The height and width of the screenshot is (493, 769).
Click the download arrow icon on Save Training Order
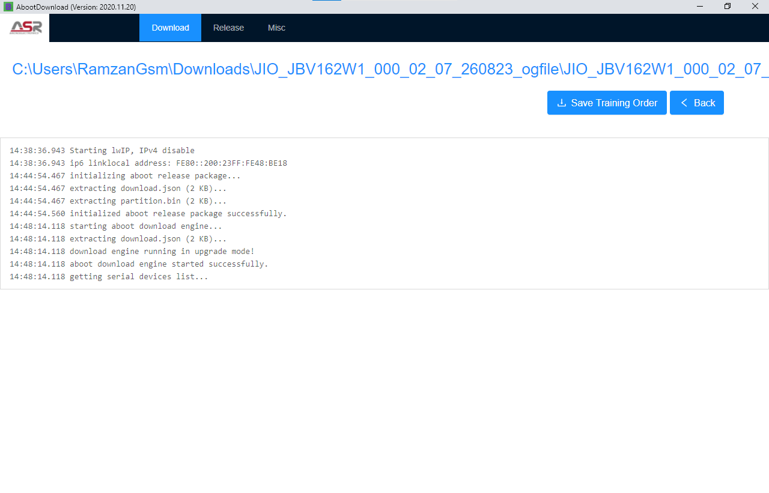pyautogui.click(x=562, y=103)
